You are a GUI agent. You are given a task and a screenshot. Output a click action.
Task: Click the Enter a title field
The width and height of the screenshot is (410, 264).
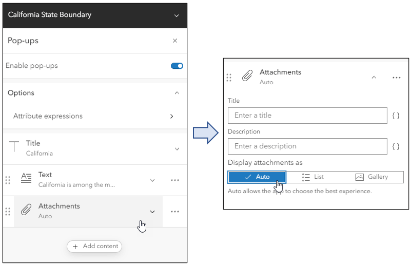pyautogui.click(x=307, y=116)
